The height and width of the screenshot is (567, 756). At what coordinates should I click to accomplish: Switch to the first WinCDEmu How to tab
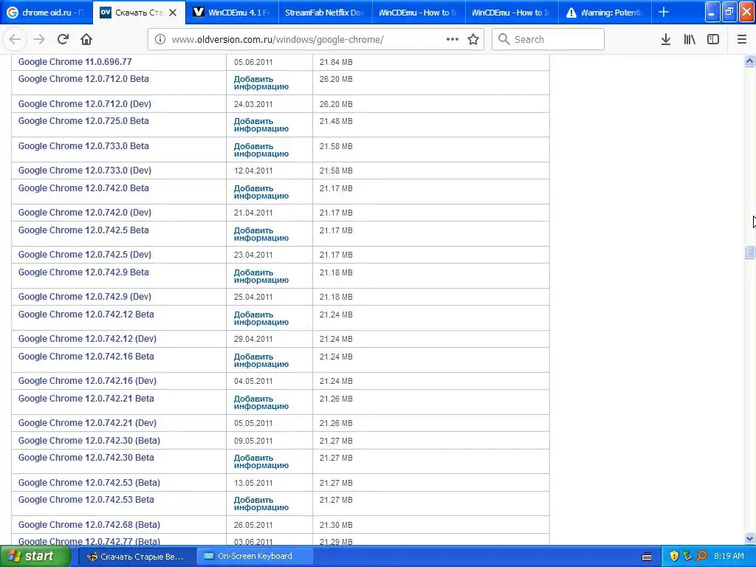(419, 13)
